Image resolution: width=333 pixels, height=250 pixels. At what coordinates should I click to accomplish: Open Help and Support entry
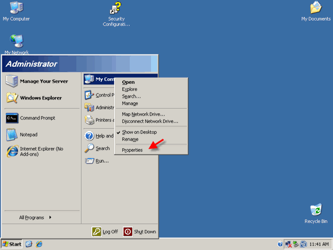tap(99, 136)
